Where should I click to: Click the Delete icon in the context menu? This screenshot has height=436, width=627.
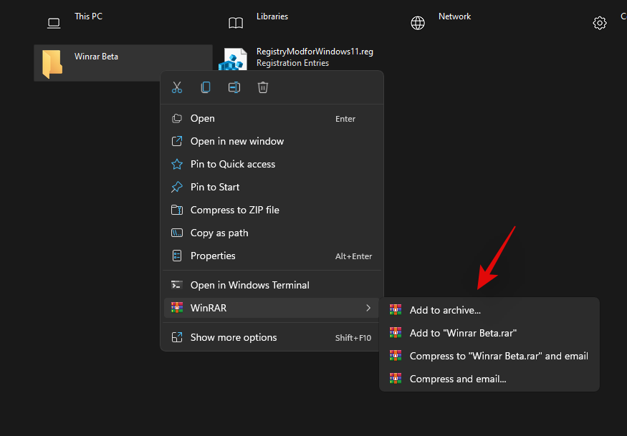coord(263,87)
